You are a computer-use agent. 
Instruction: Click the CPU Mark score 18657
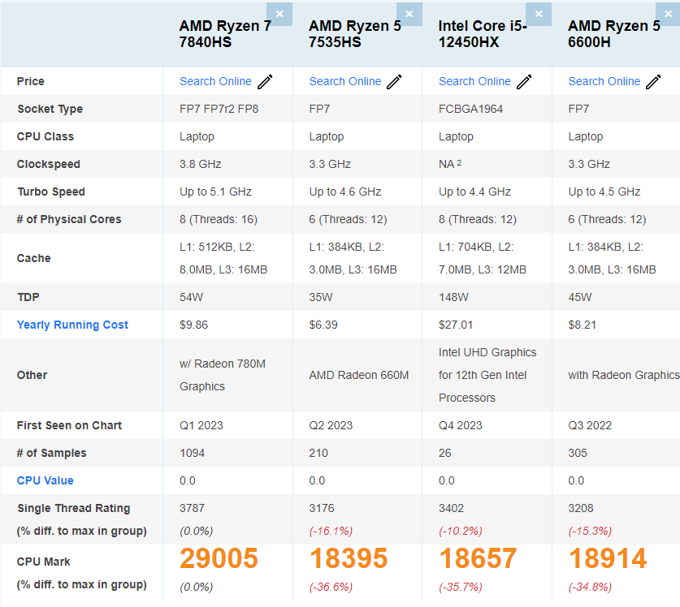click(x=478, y=558)
